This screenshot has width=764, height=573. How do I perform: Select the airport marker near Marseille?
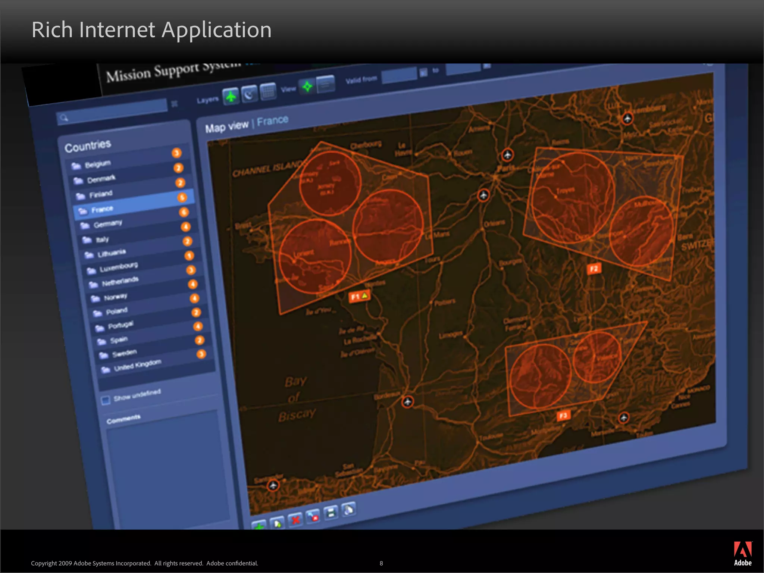coord(624,417)
